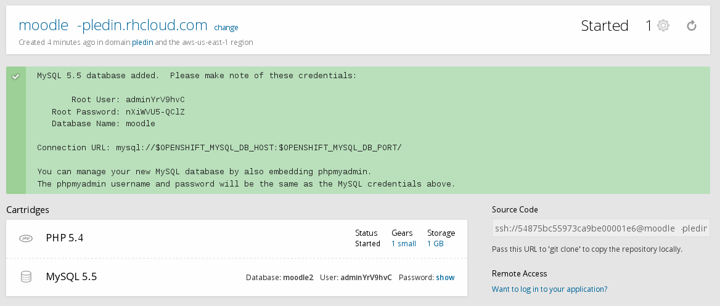This screenshot has width=720, height=306.
Task: Click the PHP 5.4 cartridge name
Action: [x=65, y=238]
